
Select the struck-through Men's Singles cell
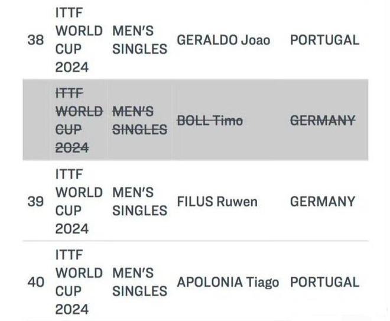click(139, 121)
